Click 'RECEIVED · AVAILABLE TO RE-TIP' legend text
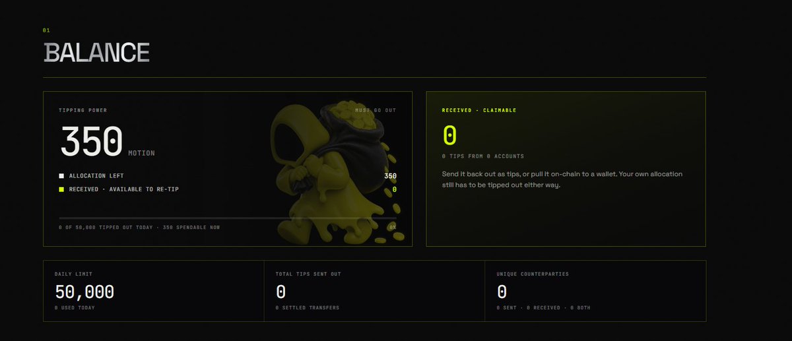Viewport: 792px width, 341px height. [124, 189]
